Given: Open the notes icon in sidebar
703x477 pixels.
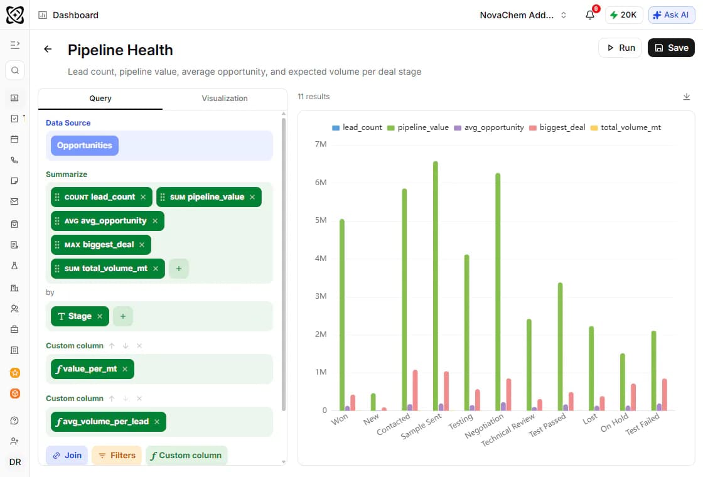Looking at the screenshot, I should pos(14,181).
